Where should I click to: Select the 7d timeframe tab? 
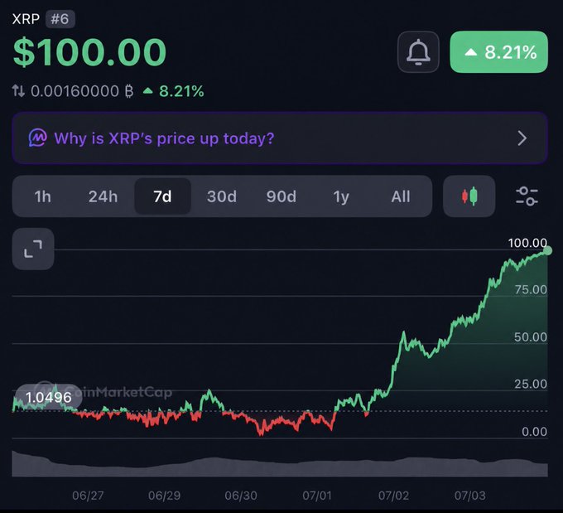click(x=162, y=196)
